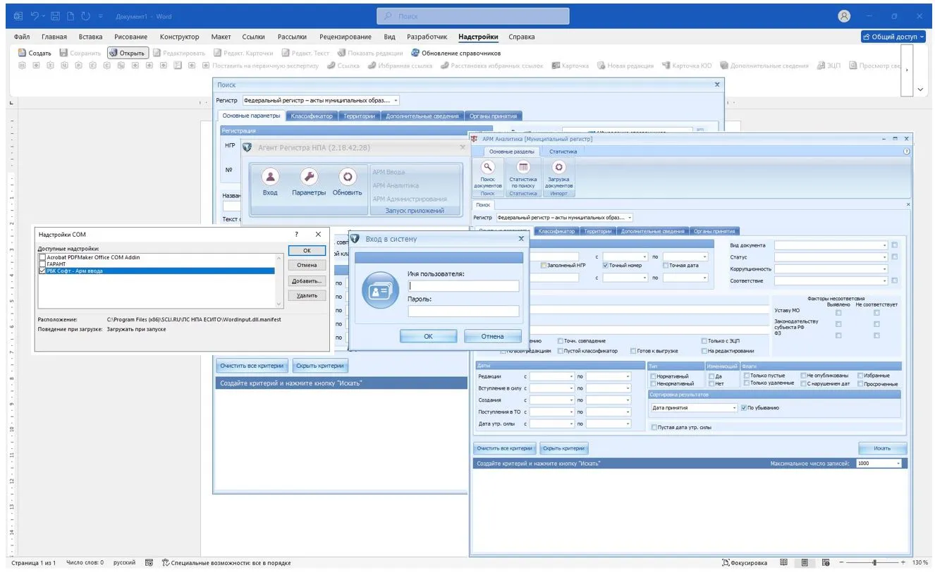Viewport: 935px width, 575px height.
Task: Click the Пароль input field
Action: pyautogui.click(x=463, y=311)
